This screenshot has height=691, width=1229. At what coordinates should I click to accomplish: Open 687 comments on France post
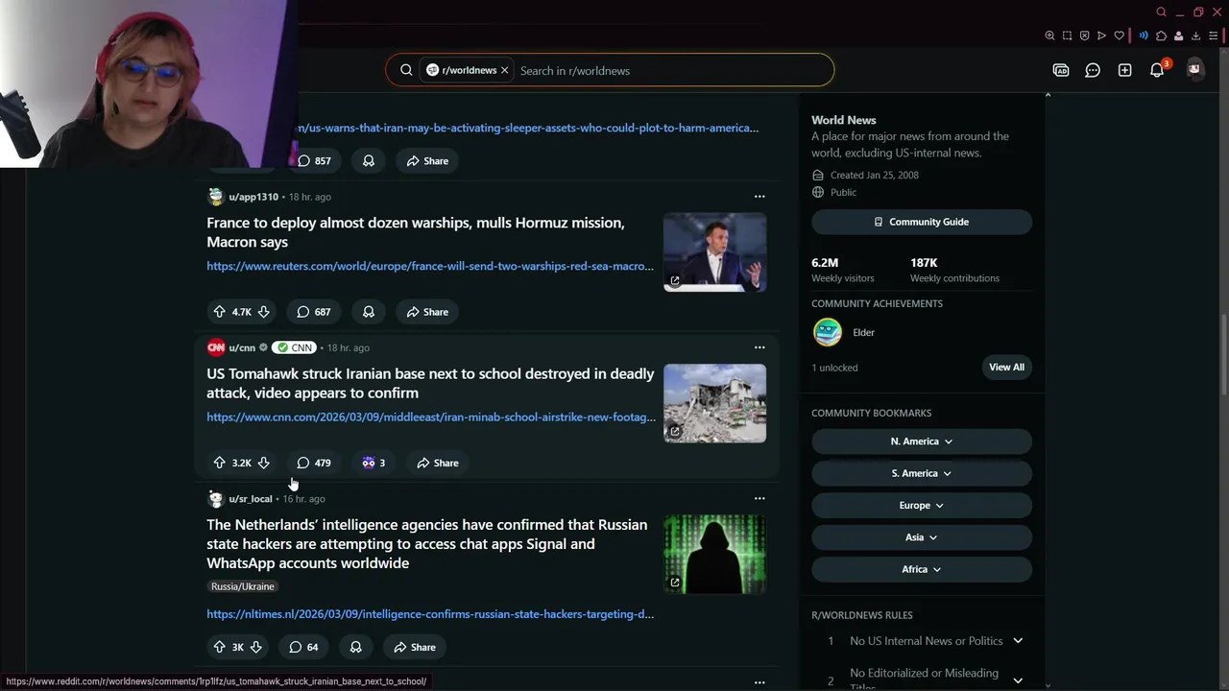(x=313, y=312)
